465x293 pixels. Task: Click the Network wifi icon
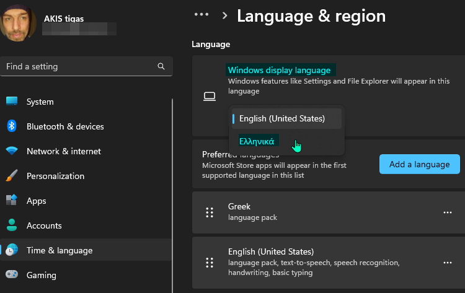pyautogui.click(x=12, y=151)
